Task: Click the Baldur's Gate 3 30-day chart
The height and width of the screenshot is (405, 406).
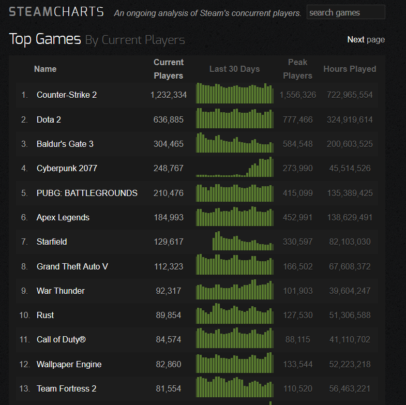Action: (x=235, y=142)
